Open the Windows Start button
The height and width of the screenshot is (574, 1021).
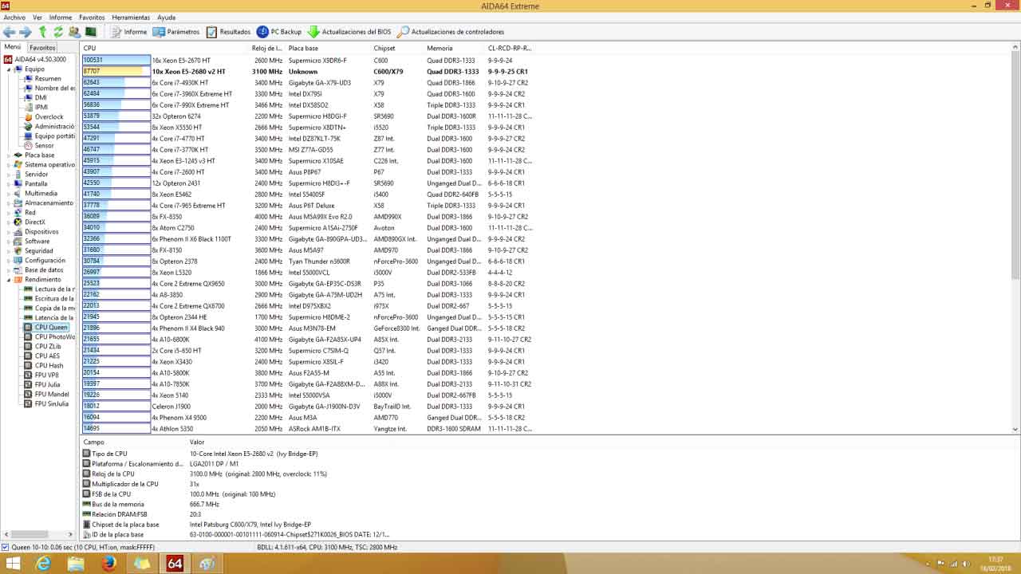14,564
